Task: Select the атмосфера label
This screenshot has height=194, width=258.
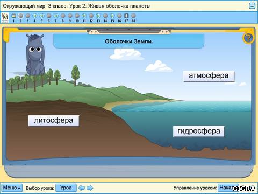Action: 209,76
